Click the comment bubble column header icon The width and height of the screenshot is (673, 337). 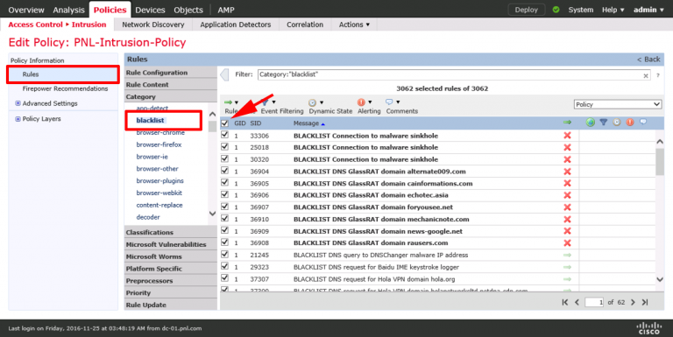[x=643, y=122]
